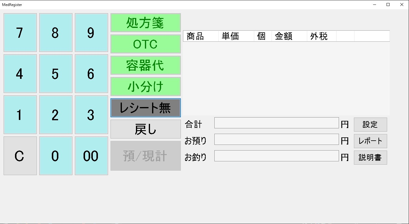The height and width of the screenshot is (224, 409).
Task: Click the お釣り change field
Action: (277, 156)
